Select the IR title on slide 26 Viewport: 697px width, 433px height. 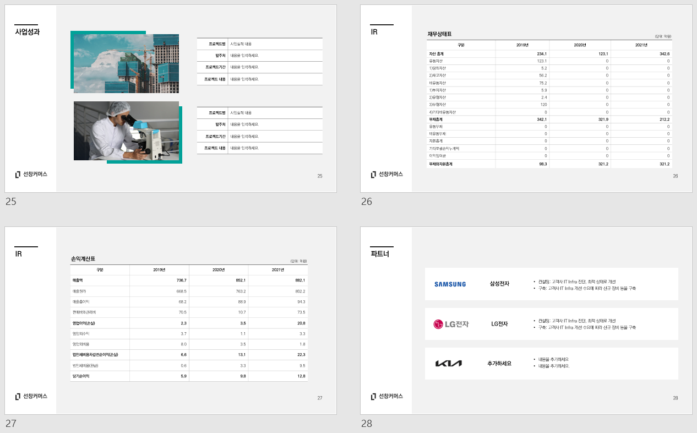[x=374, y=32]
